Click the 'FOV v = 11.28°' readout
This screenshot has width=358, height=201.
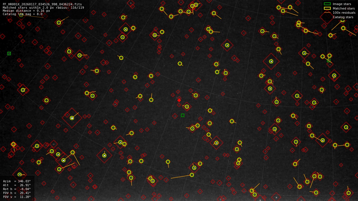[17, 197]
